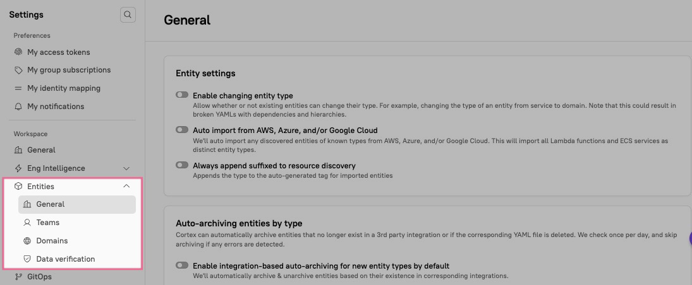Enable changing entity type toggle

tap(182, 95)
